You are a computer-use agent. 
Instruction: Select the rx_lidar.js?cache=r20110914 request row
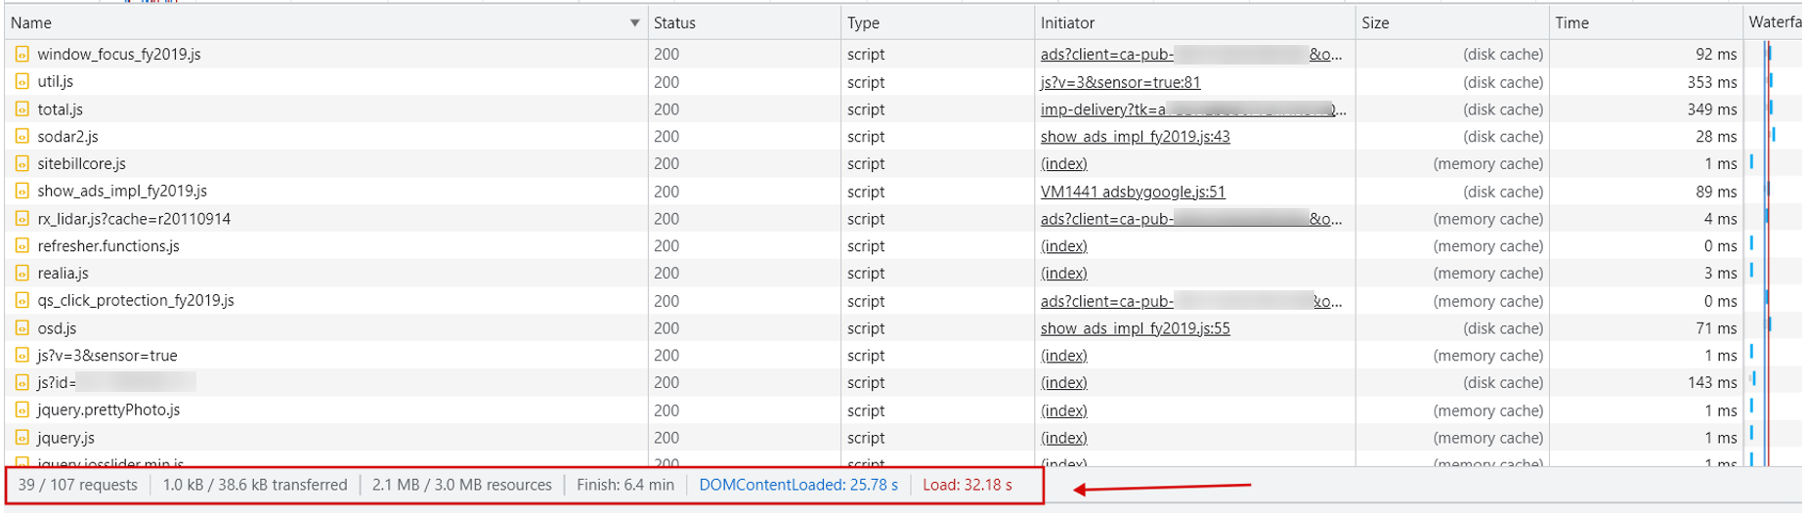(x=134, y=219)
